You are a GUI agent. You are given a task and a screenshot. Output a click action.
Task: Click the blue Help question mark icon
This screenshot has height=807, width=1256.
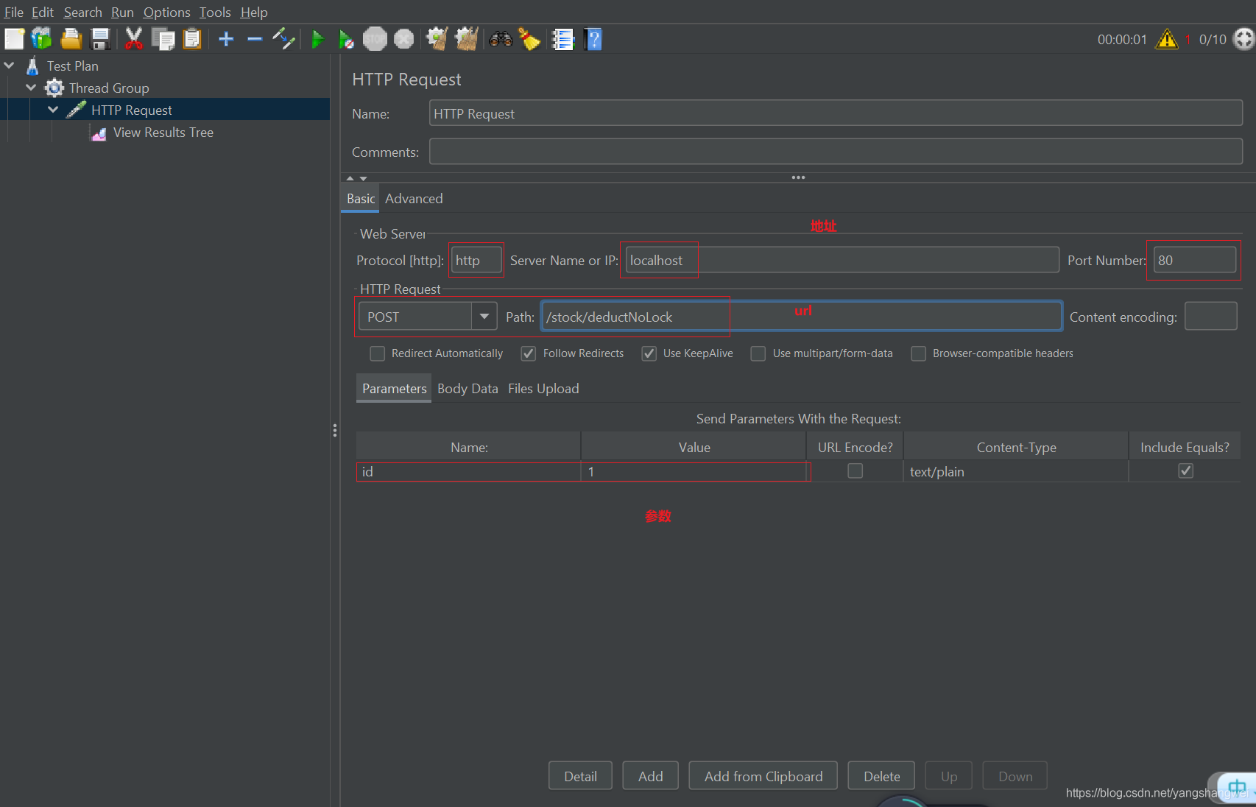593,39
